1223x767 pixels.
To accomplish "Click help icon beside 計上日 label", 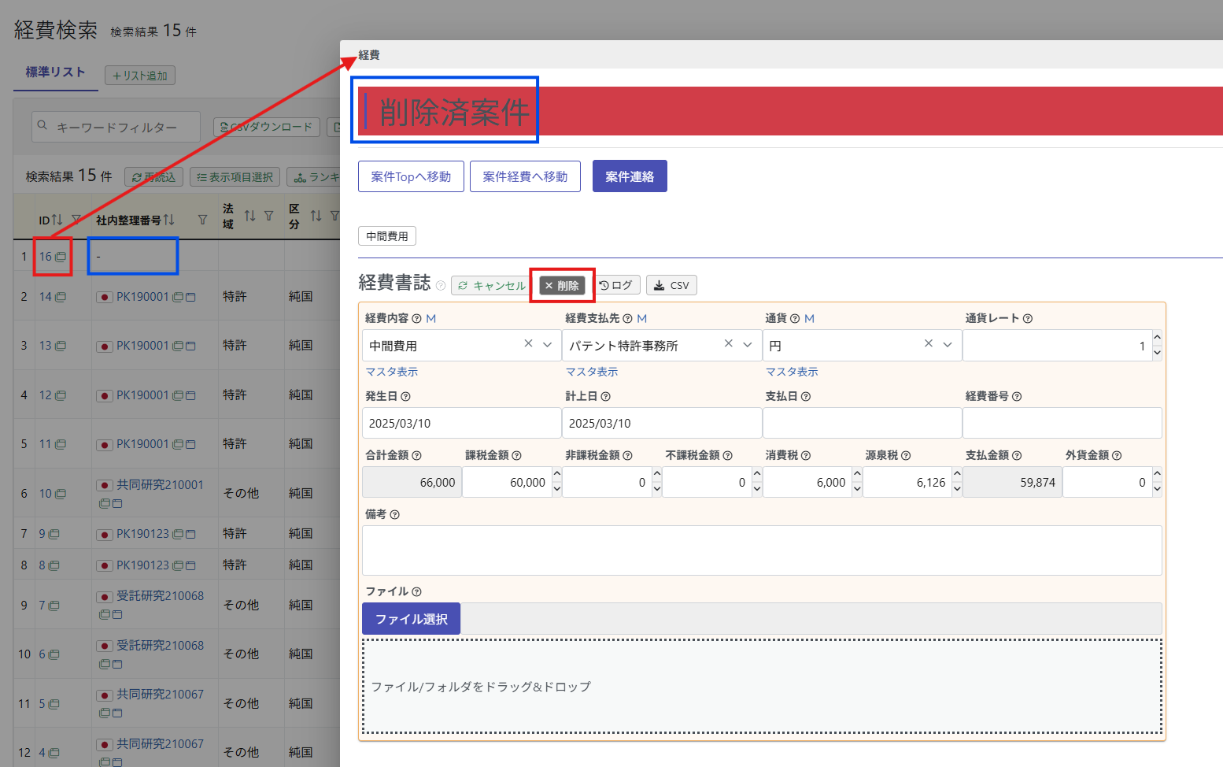I will click(606, 397).
